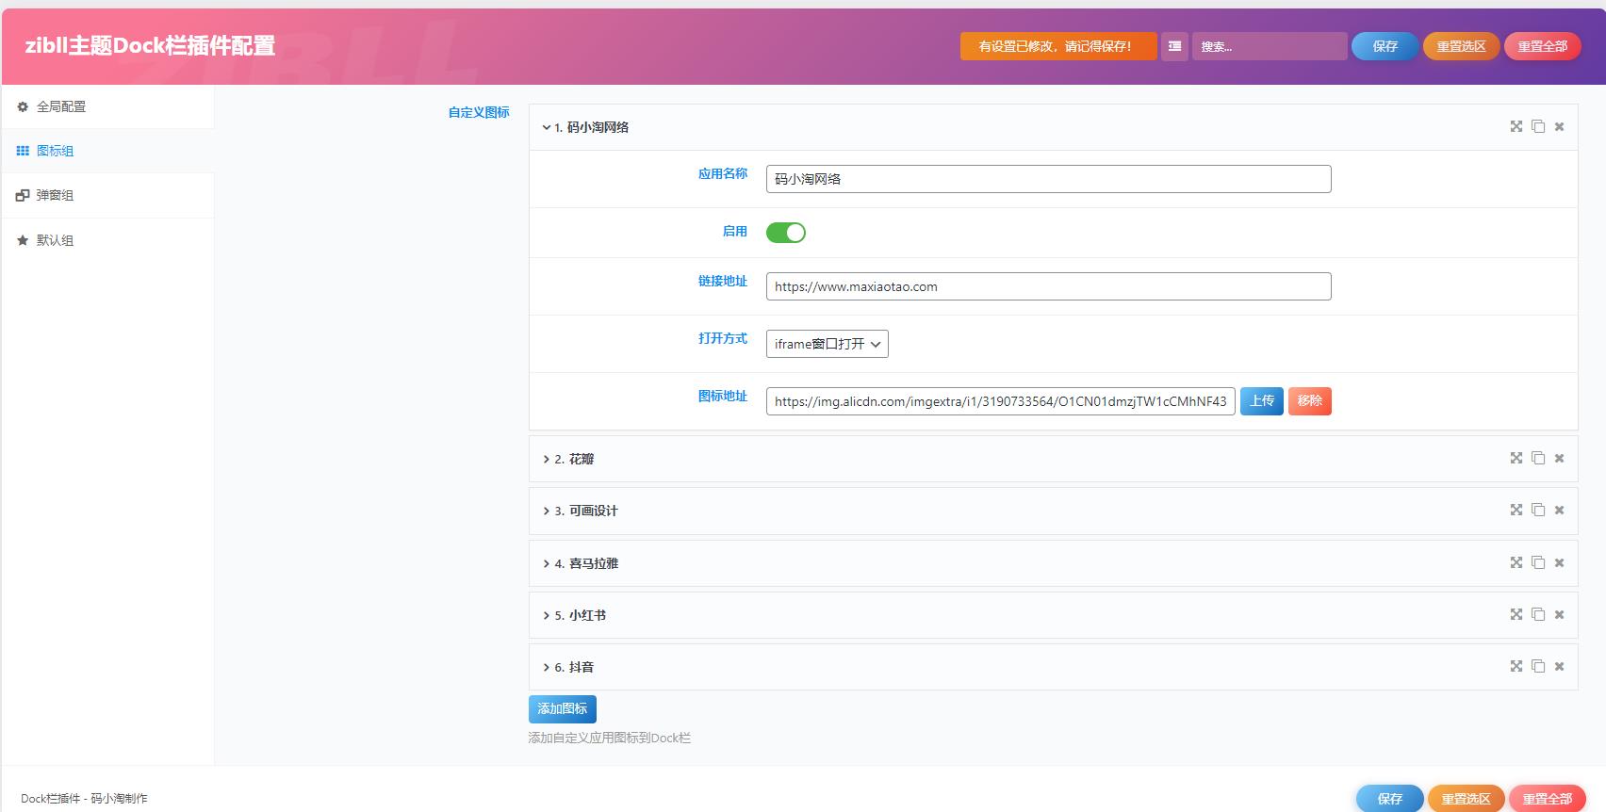
Task: Click the expand-all list icon beside search
Action: coord(1174,46)
